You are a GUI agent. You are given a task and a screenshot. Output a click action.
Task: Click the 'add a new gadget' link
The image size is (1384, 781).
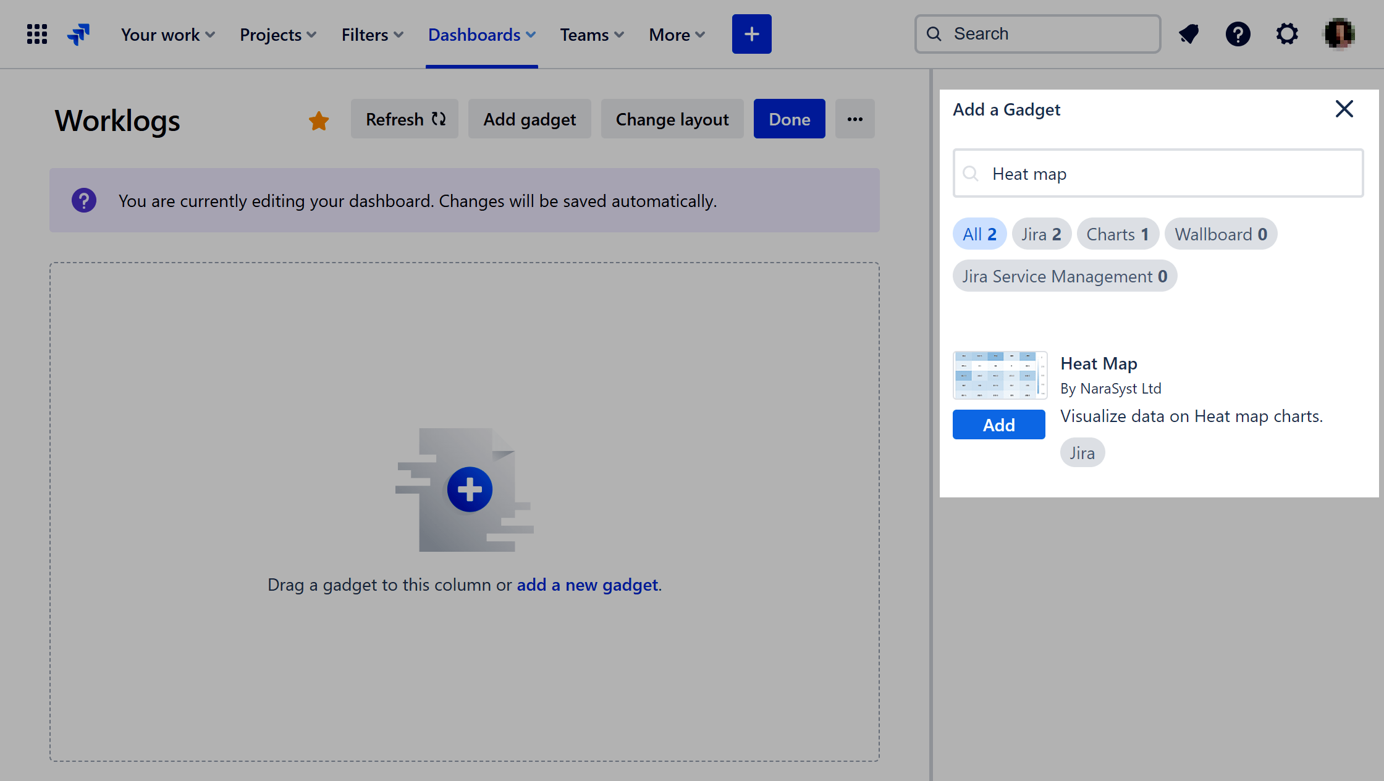point(587,585)
